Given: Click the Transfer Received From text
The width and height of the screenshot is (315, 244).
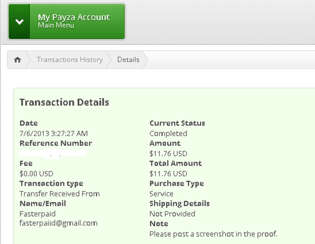Looking at the screenshot, I should (x=60, y=194).
